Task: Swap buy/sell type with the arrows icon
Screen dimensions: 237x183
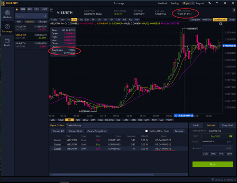Action: (x=231, y=136)
